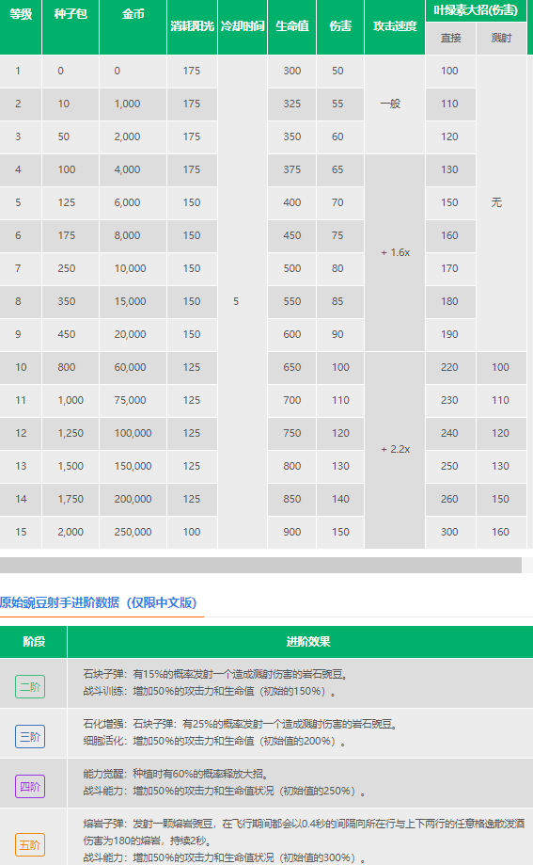Click the 叶绿素大招(伤害) header

(476, 10)
